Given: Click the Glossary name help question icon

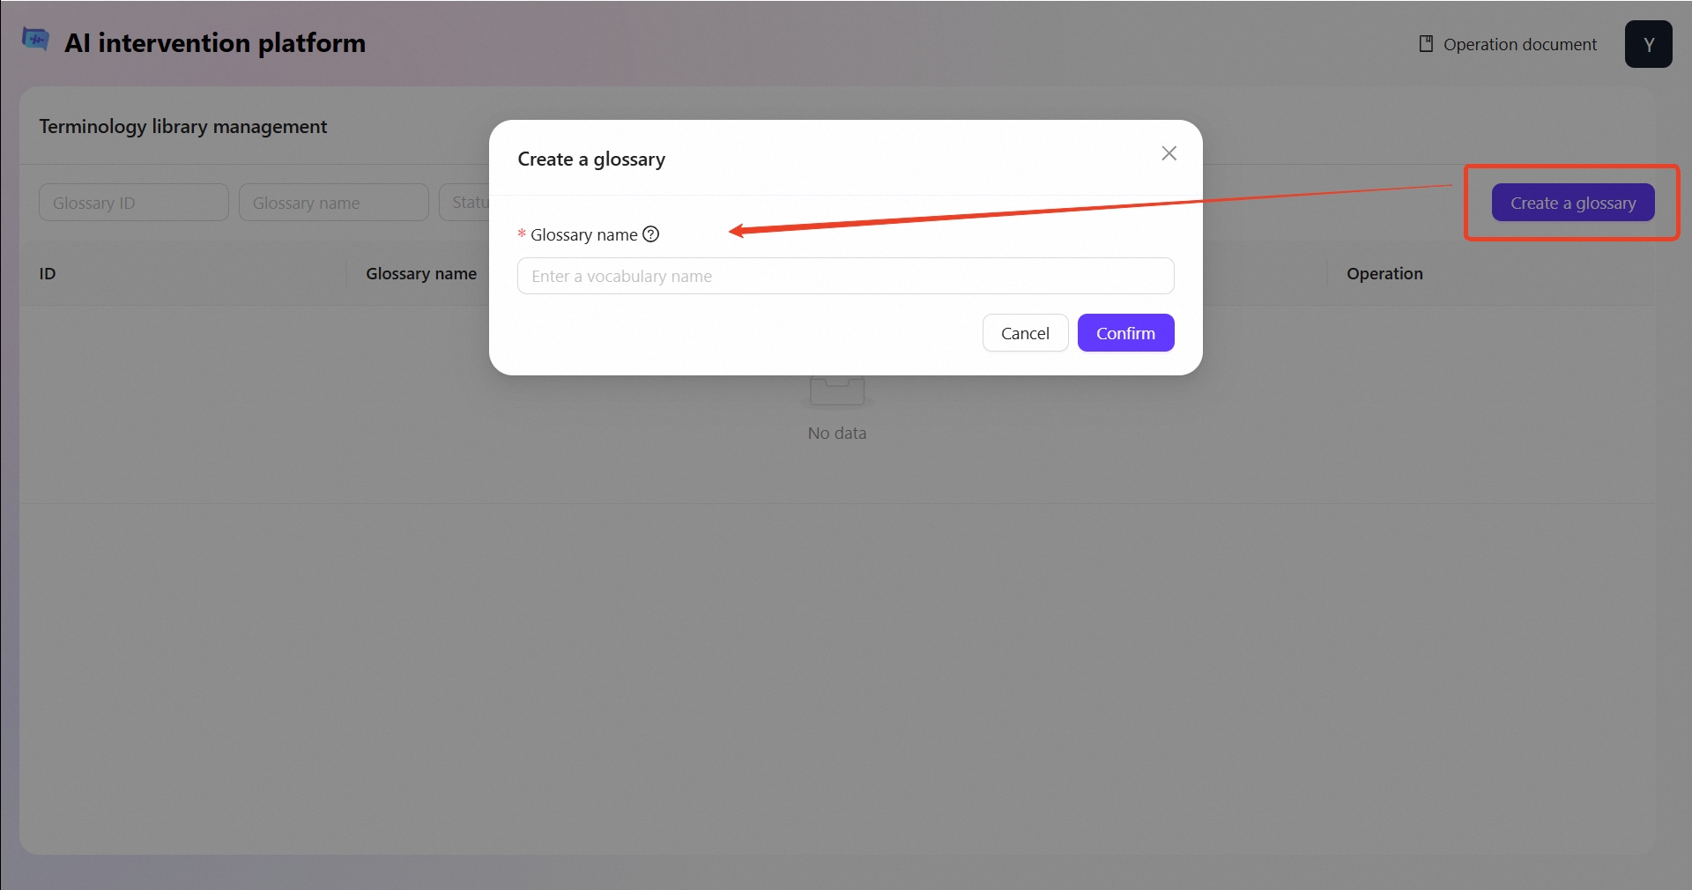Looking at the screenshot, I should pyautogui.click(x=651, y=234).
